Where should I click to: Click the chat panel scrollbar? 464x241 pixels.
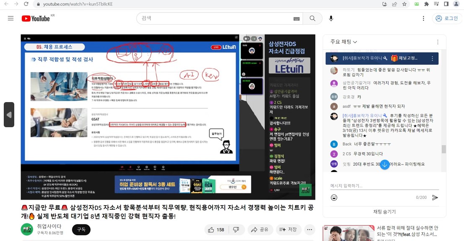click(443, 149)
